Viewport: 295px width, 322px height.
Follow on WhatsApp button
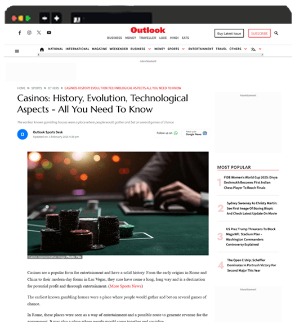click(167, 133)
